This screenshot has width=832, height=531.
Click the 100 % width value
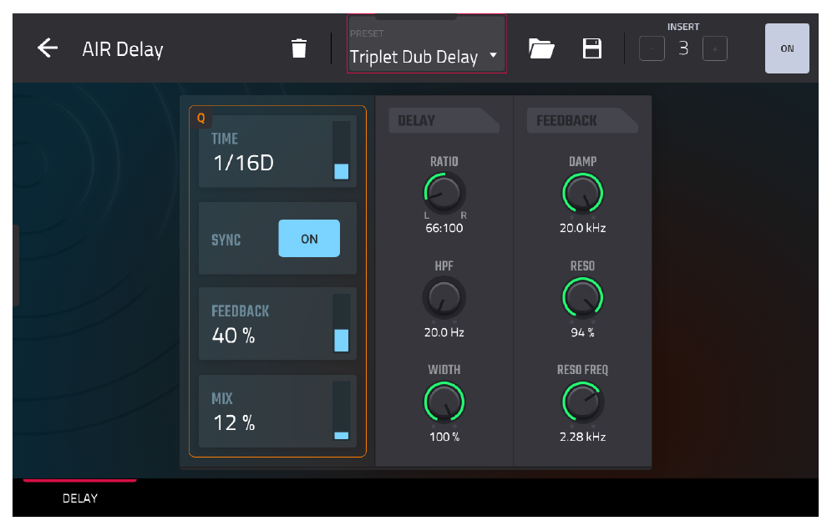(444, 437)
